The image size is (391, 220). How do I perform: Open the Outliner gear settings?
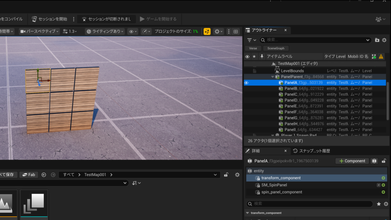click(x=384, y=40)
